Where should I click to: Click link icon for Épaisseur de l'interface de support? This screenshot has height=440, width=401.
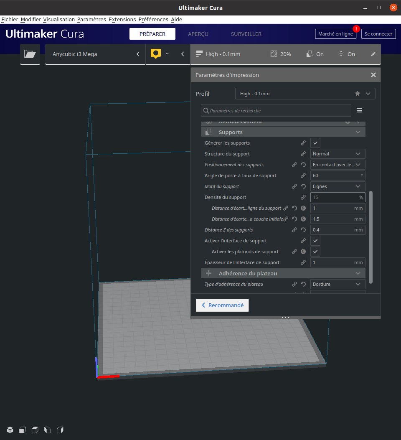click(x=303, y=262)
